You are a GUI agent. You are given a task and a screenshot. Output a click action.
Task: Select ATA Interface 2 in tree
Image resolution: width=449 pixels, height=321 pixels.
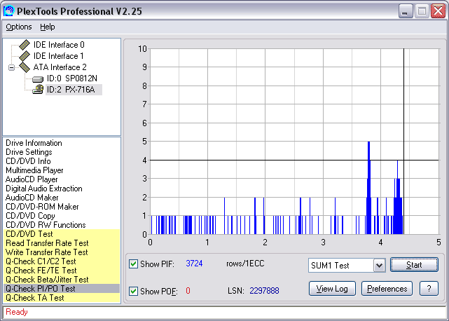point(60,67)
